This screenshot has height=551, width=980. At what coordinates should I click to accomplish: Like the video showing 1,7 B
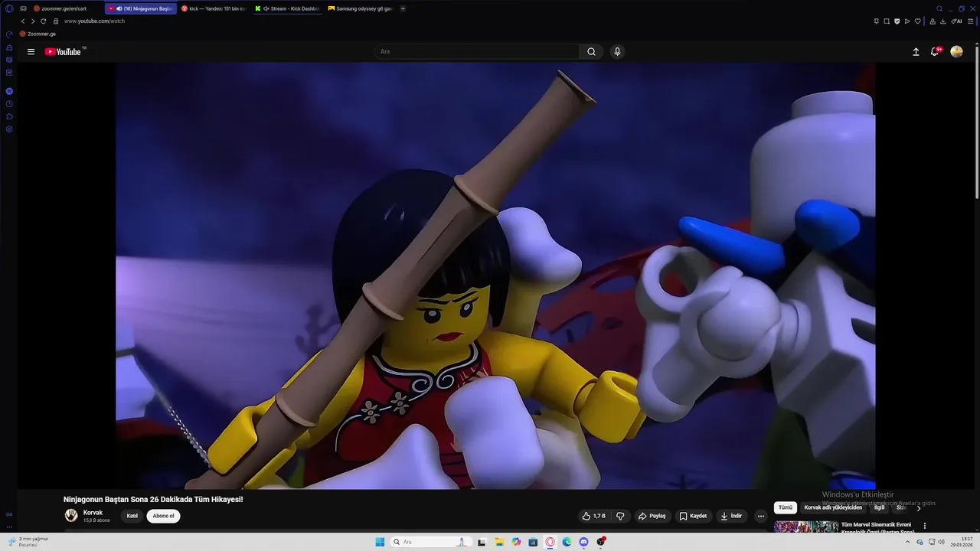coord(593,516)
